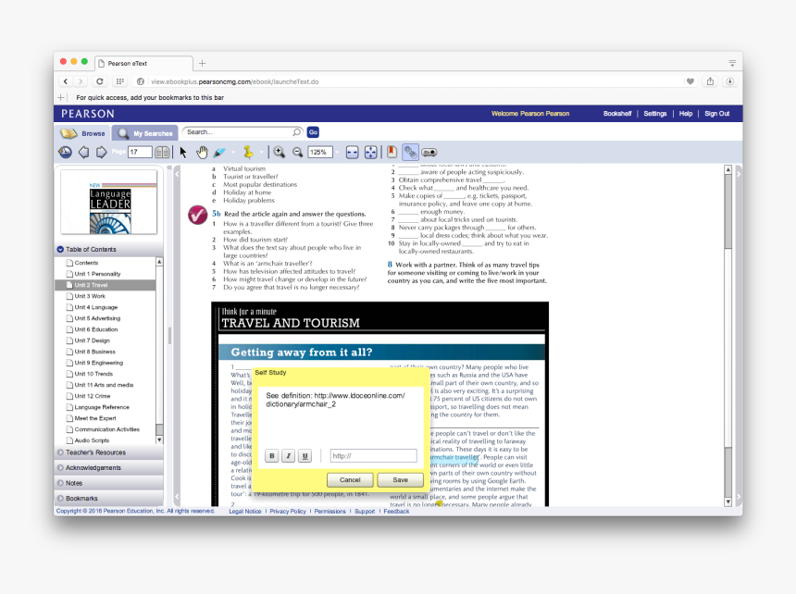Switch to two-page view

(163, 152)
